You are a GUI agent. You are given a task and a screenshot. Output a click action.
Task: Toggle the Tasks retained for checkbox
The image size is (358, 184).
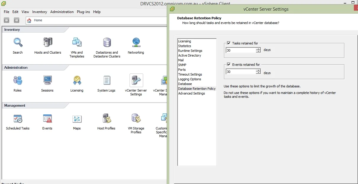pyautogui.click(x=229, y=43)
